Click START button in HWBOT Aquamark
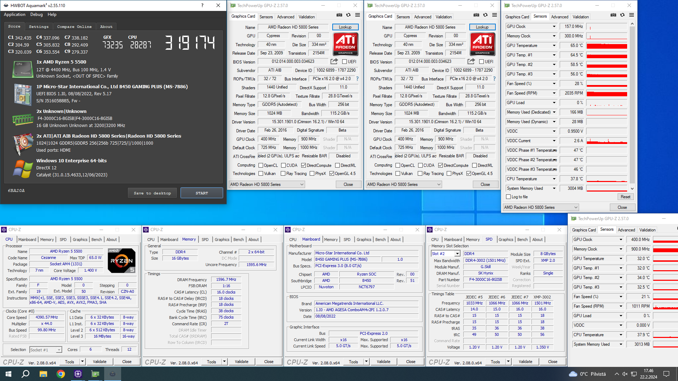This screenshot has height=381, width=678. pyautogui.click(x=202, y=193)
